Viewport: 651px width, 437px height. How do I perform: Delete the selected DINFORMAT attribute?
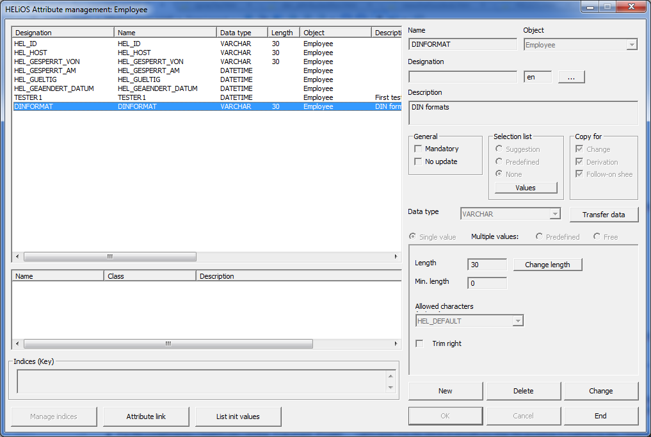coord(523,391)
